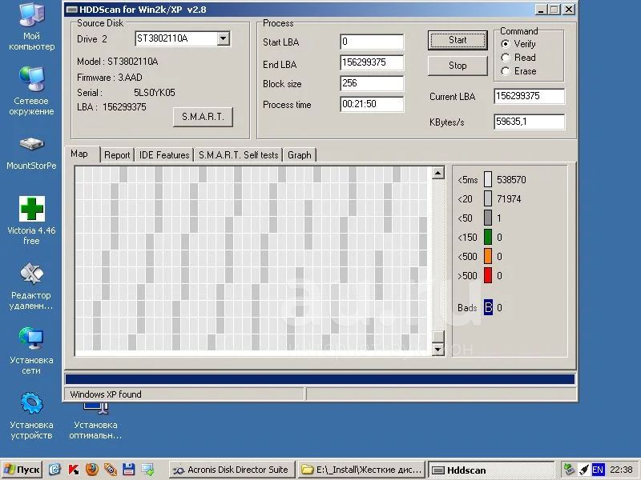The image size is (641, 480).
Task: Switch to the E:\_Install folder taskbar item
Action: [x=362, y=470]
